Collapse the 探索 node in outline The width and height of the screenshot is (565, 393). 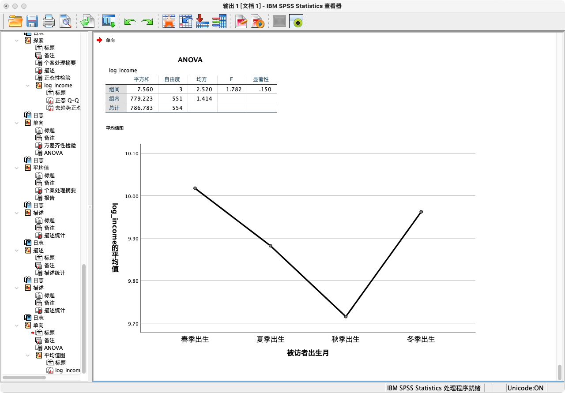(17, 40)
